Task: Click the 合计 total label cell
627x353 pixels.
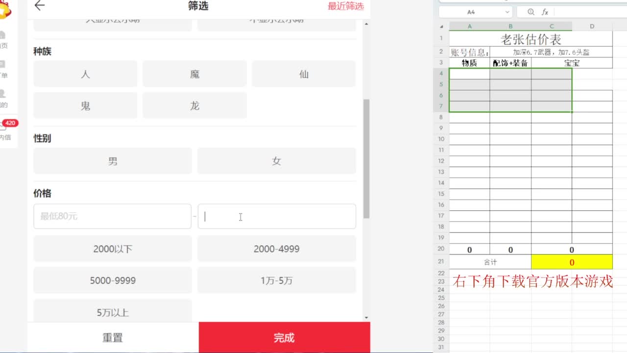Action: pyautogui.click(x=490, y=262)
